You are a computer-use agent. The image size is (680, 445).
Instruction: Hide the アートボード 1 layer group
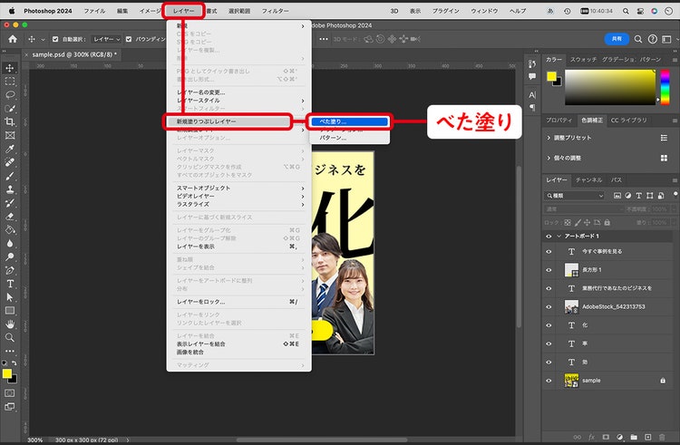549,237
